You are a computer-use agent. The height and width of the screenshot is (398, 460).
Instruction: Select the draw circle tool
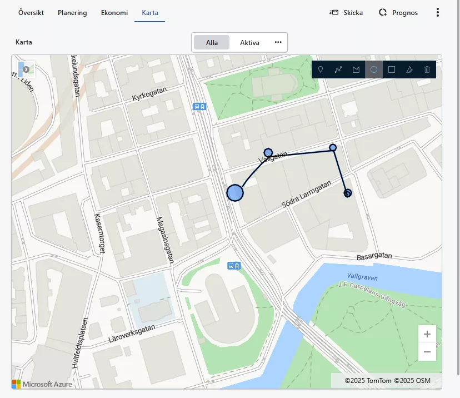tap(374, 69)
